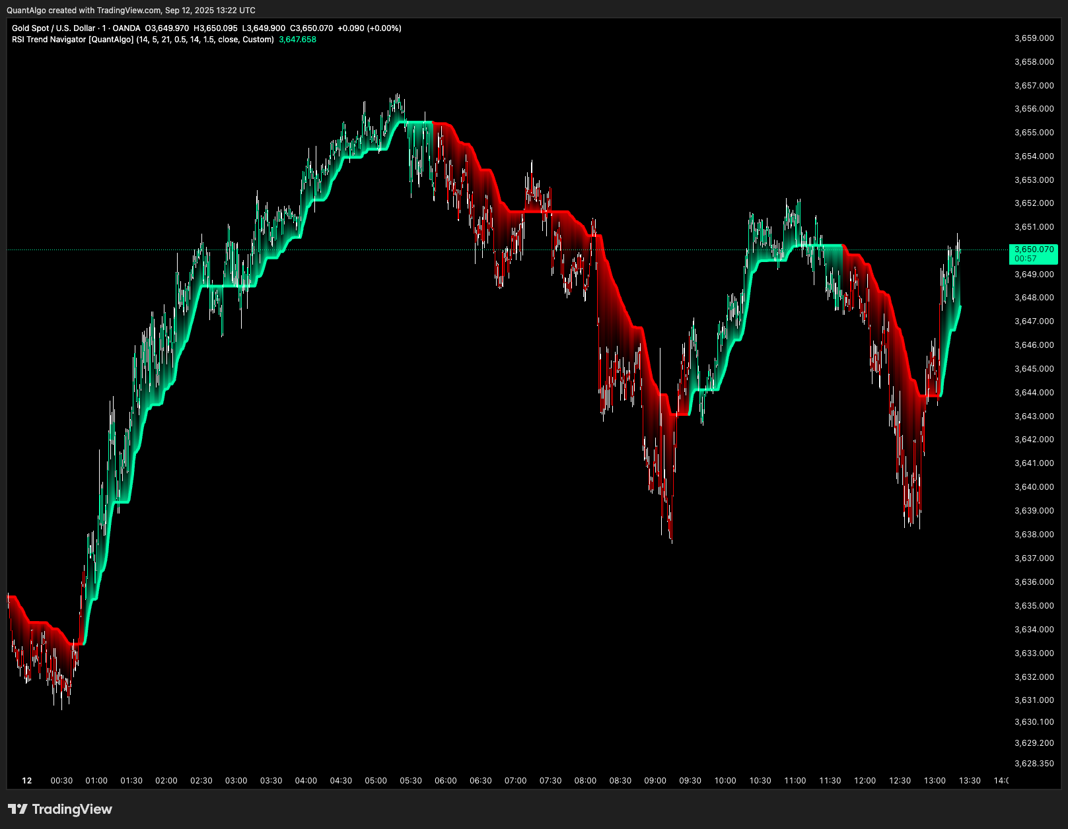
Task: Click the change value +0.090 (+0.00%)
Action: [369, 28]
